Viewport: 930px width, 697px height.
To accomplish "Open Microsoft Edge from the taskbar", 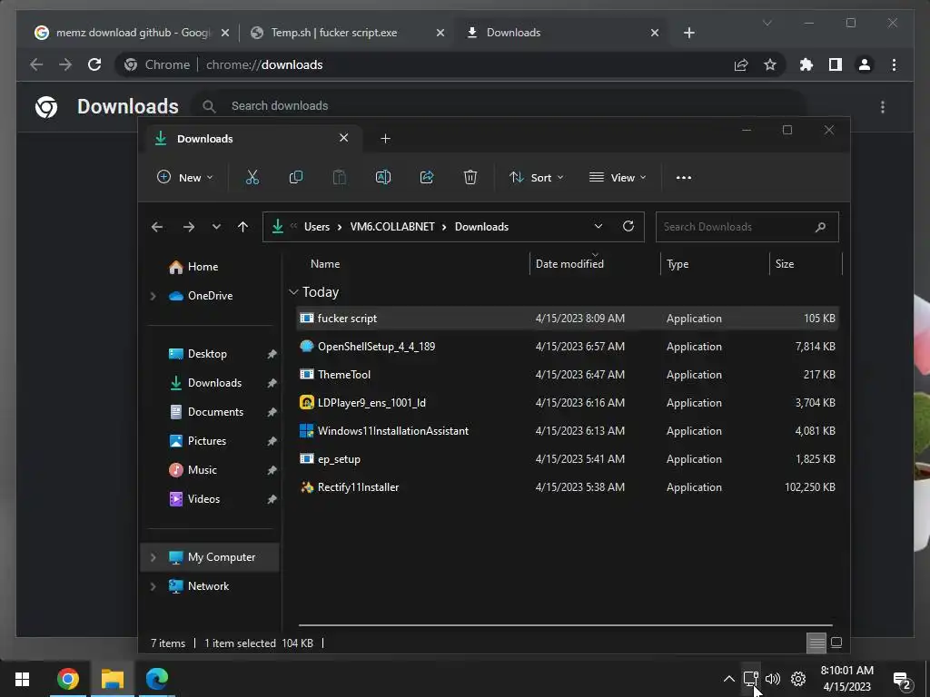I will point(156,679).
